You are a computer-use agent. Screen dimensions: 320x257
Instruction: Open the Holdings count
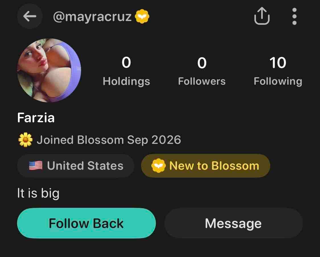click(x=126, y=71)
